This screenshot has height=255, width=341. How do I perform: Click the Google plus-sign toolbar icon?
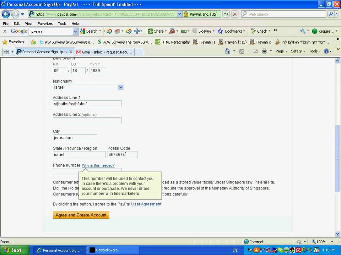tap(137, 31)
